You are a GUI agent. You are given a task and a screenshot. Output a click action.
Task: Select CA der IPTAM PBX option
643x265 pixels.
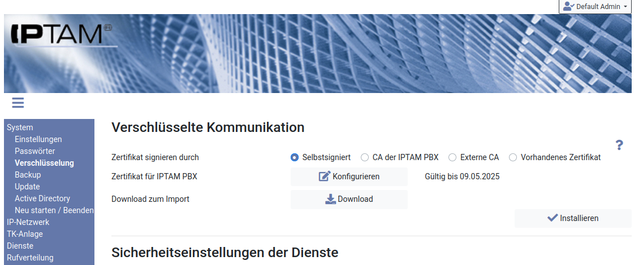365,158
